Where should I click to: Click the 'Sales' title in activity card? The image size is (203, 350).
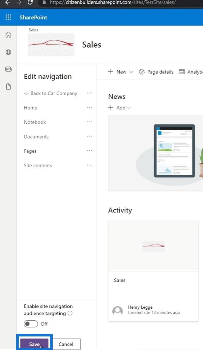point(120,280)
